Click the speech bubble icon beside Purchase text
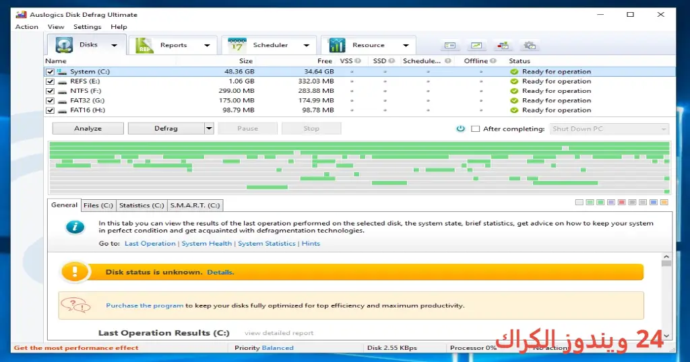The image size is (690, 362). (75, 305)
